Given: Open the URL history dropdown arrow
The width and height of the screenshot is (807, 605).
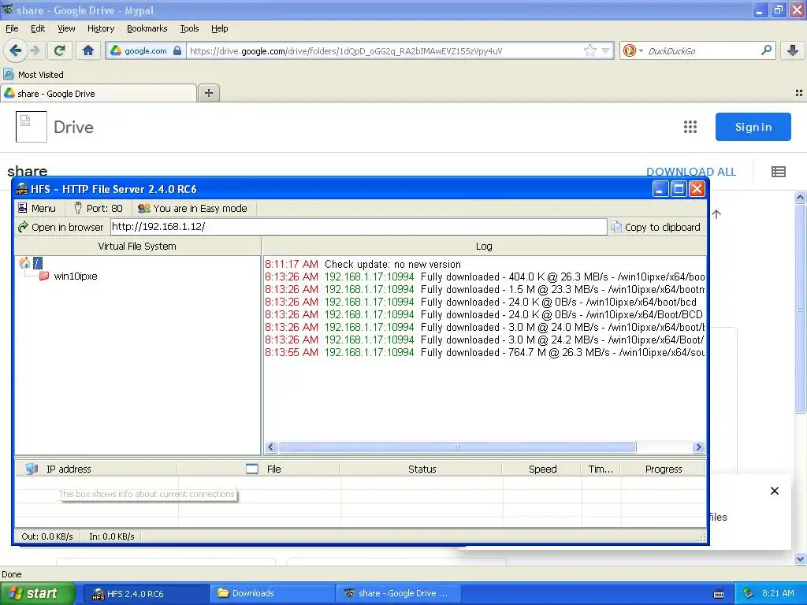Looking at the screenshot, I should 606,50.
